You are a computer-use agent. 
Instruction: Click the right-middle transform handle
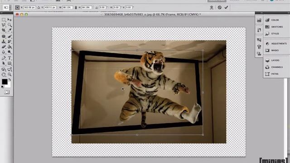click(x=203, y=92)
